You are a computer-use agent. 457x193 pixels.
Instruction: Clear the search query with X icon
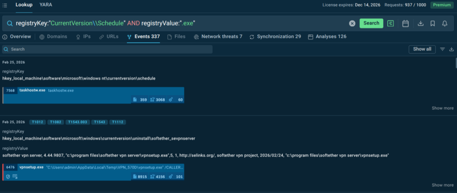click(352, 24)
